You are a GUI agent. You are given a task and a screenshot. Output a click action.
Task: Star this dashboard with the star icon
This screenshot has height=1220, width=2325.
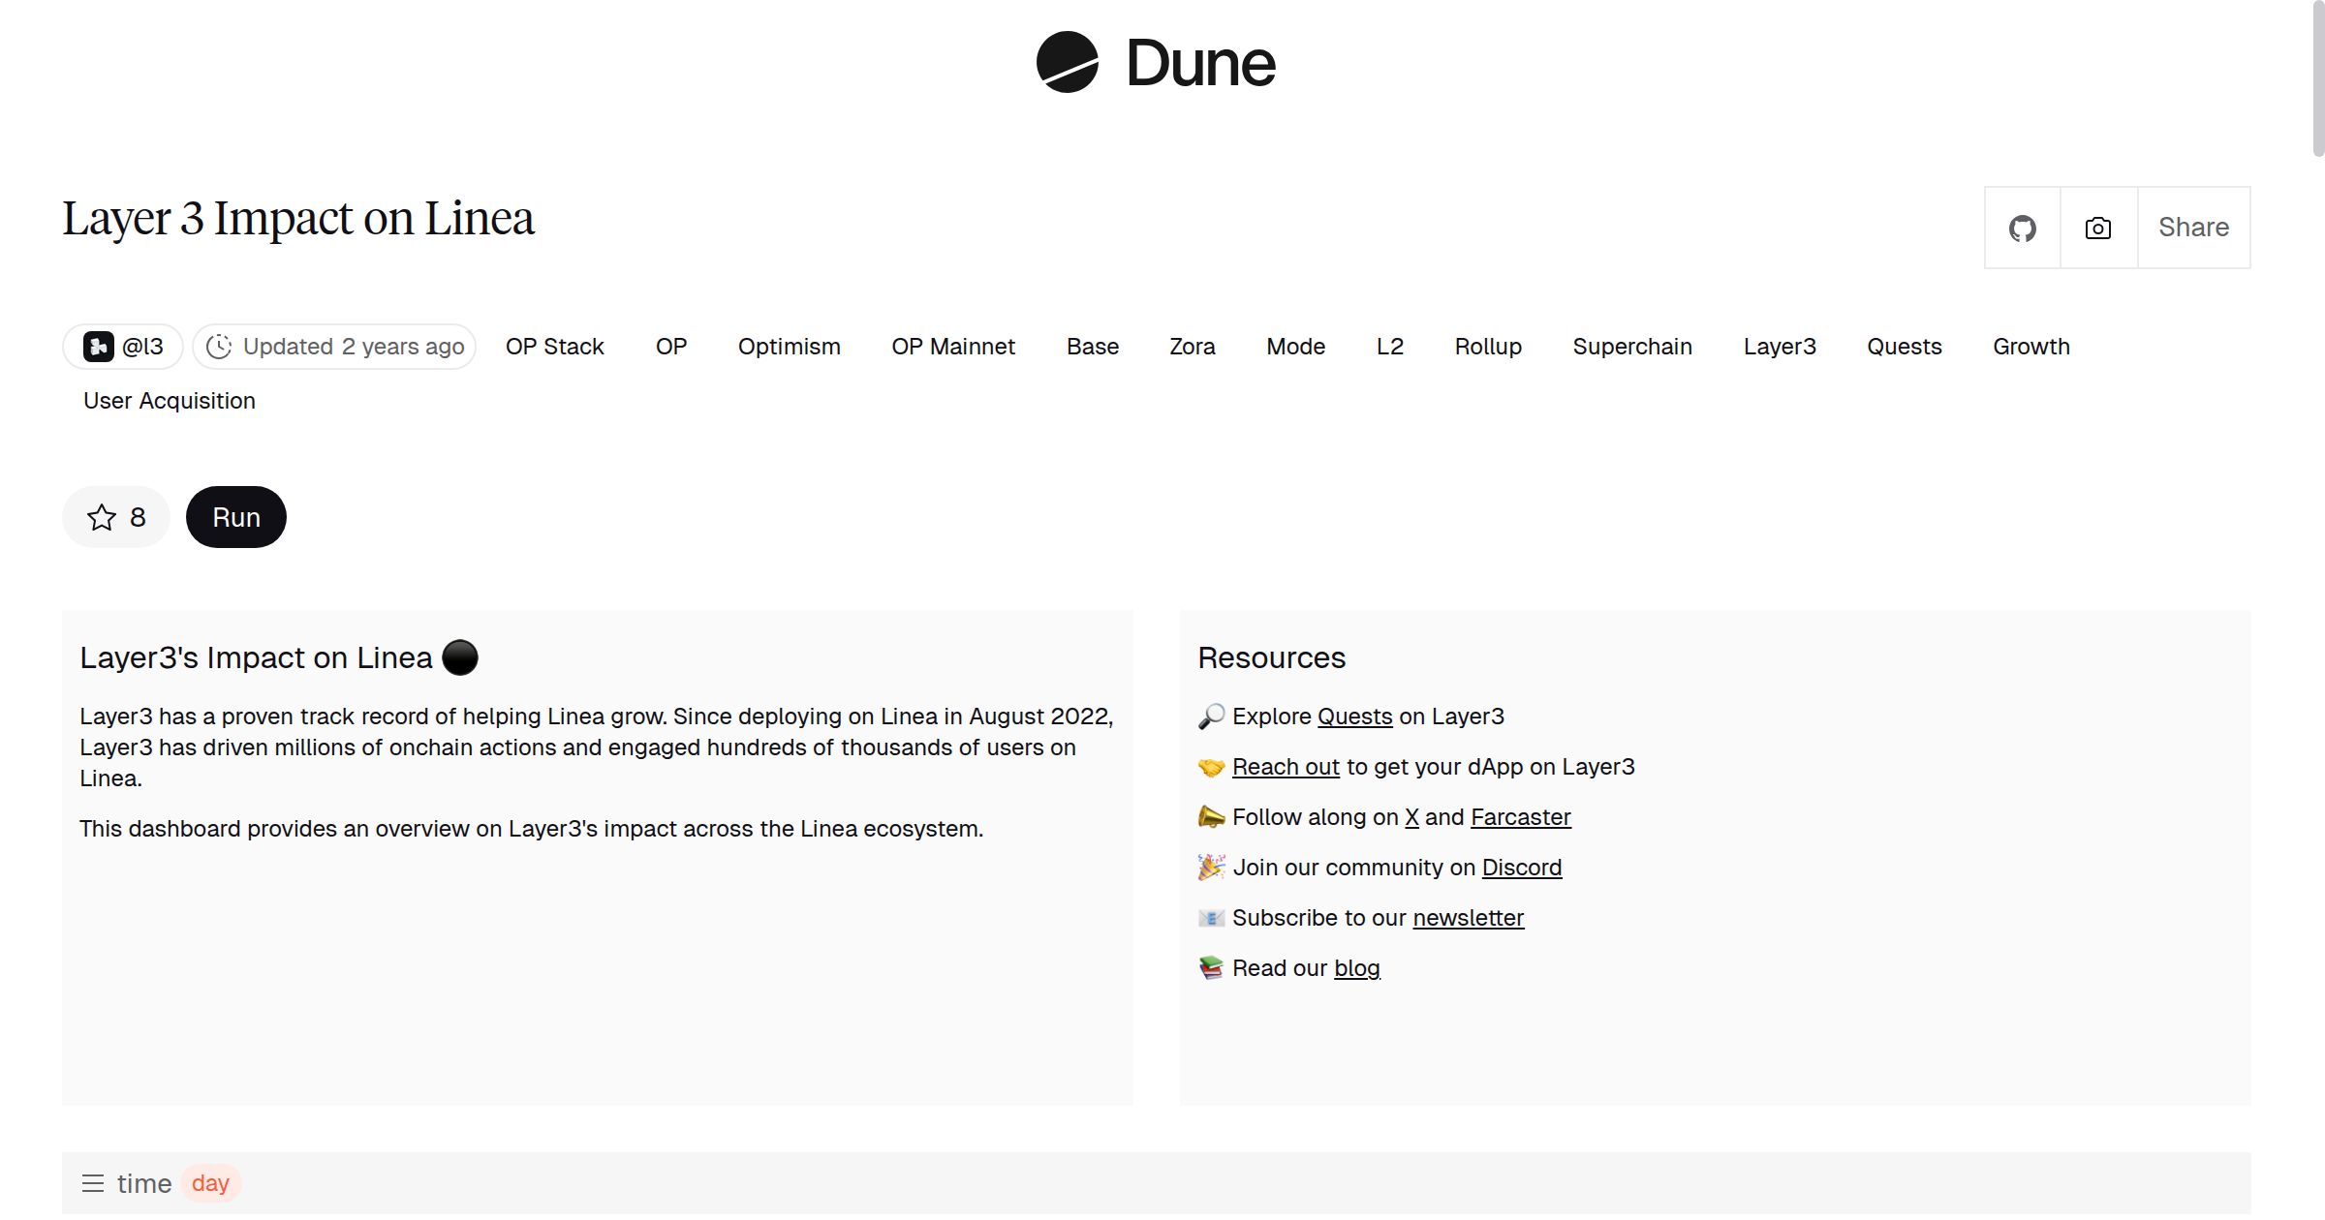102,518
